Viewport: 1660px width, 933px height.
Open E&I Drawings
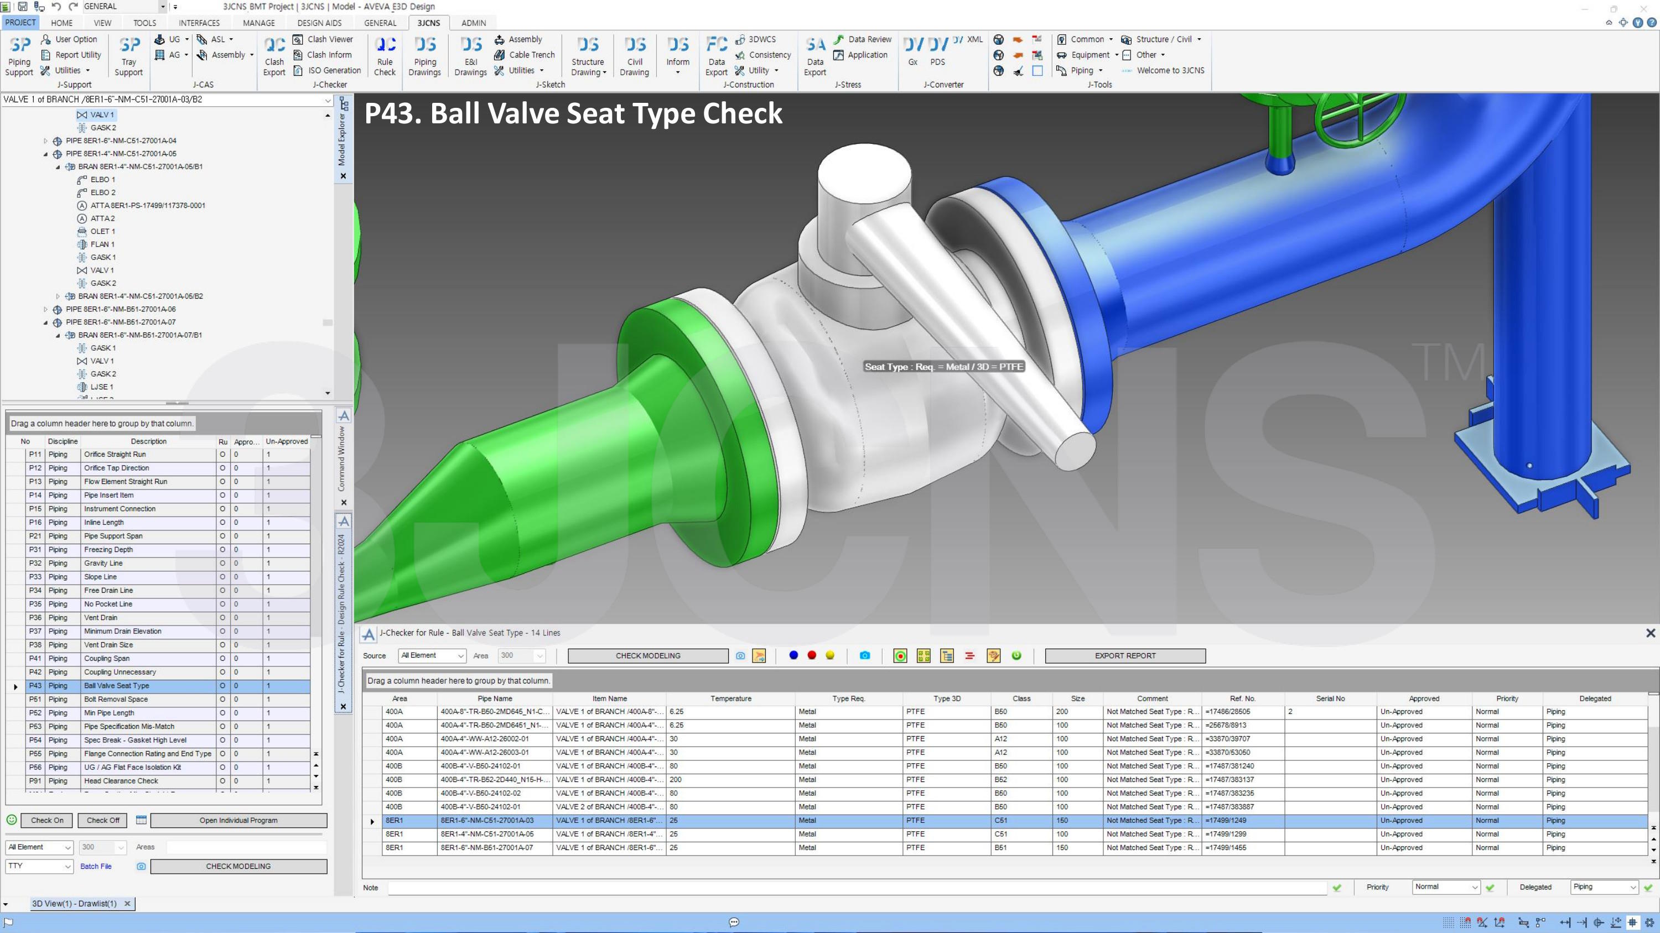[x=470, y=55]
